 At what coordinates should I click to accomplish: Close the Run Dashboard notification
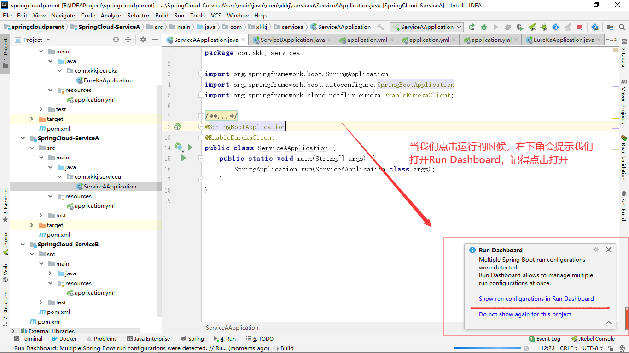[609, 250]
